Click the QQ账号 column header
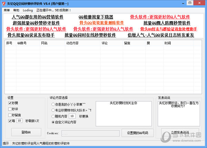Image resolution: width=207 pixels, height=148 pixels. pos(28,43)
